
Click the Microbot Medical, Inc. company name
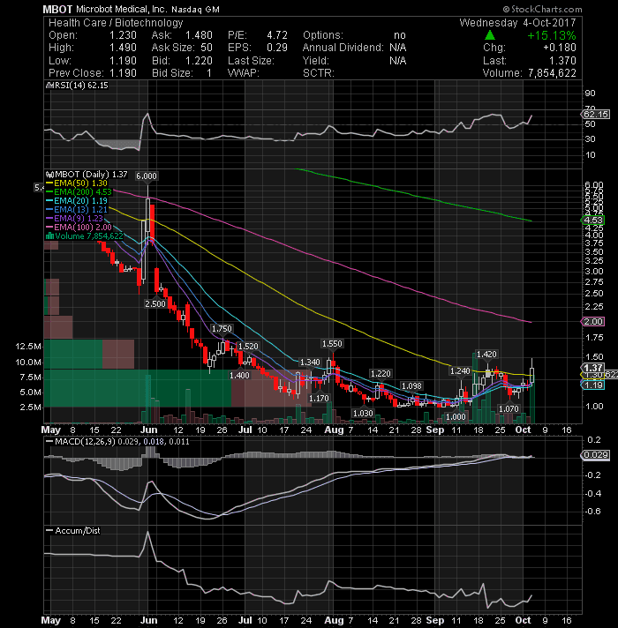point(121,9)
